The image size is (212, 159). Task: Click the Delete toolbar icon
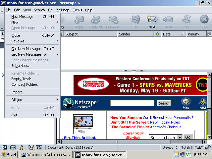tap(168, 20)
